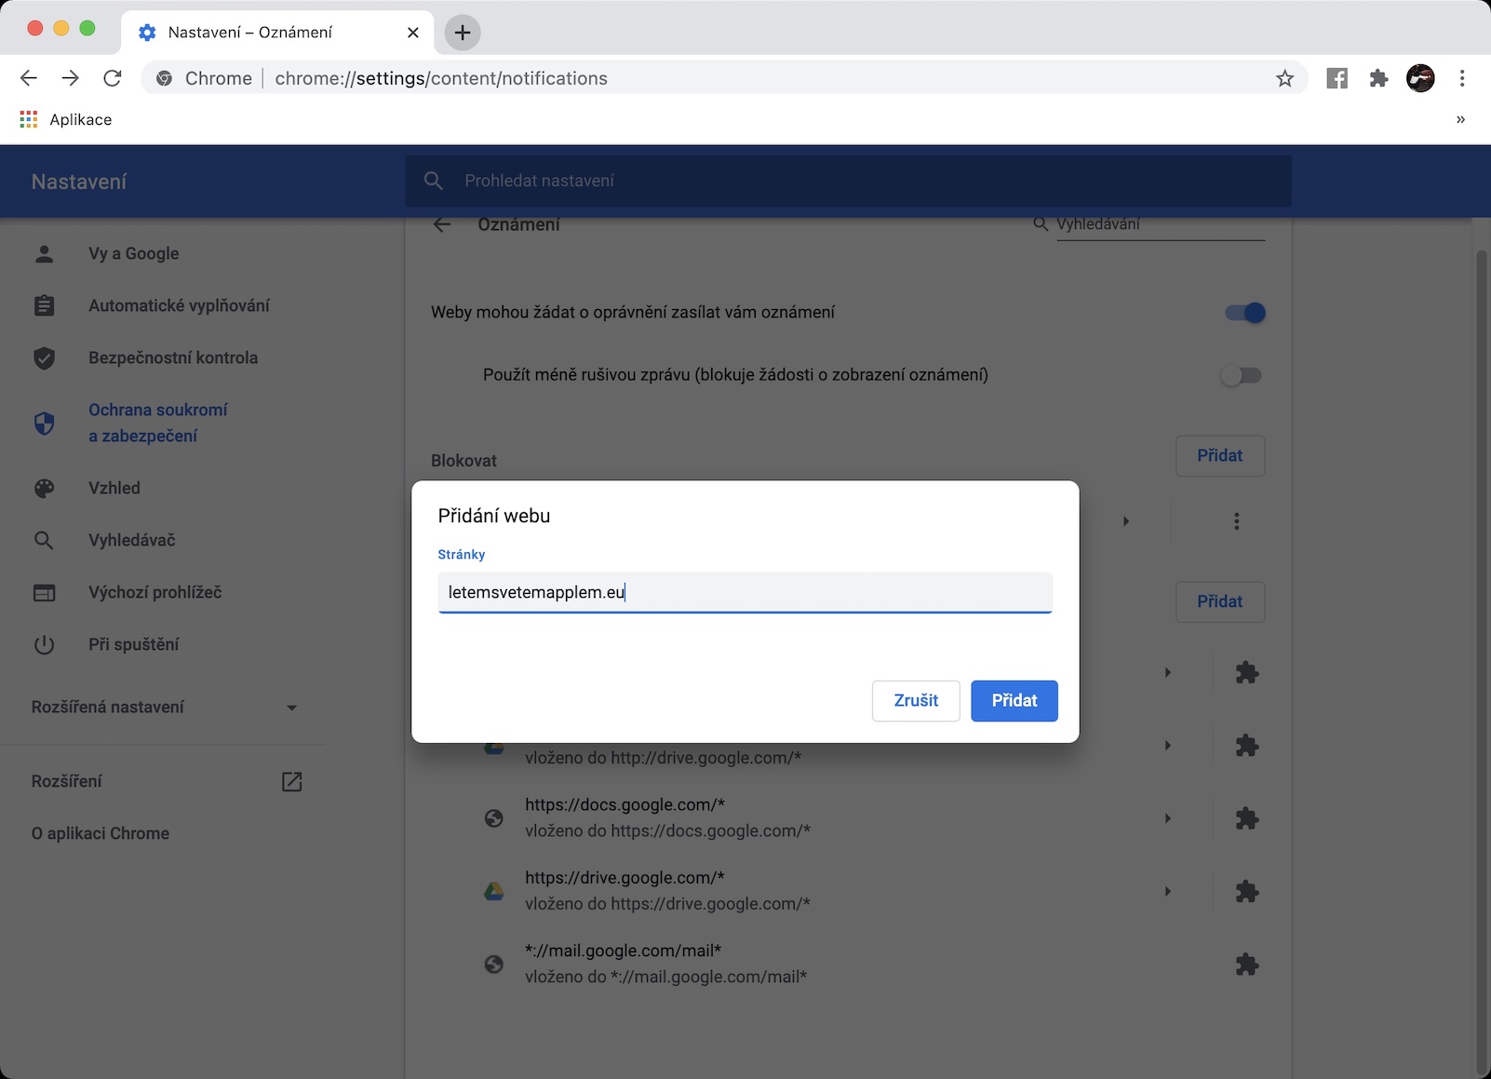Click the bookmark star icon
Viewport: 1491px width, 1079px height.
pyautogui.click(x=1284, y=78)
